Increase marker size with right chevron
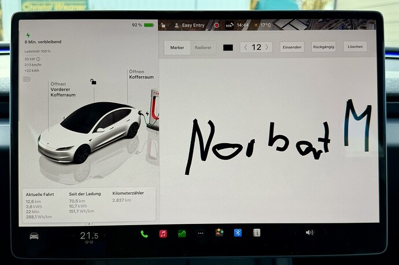Screen dimensions: 399x265 (x=267, y=47)
